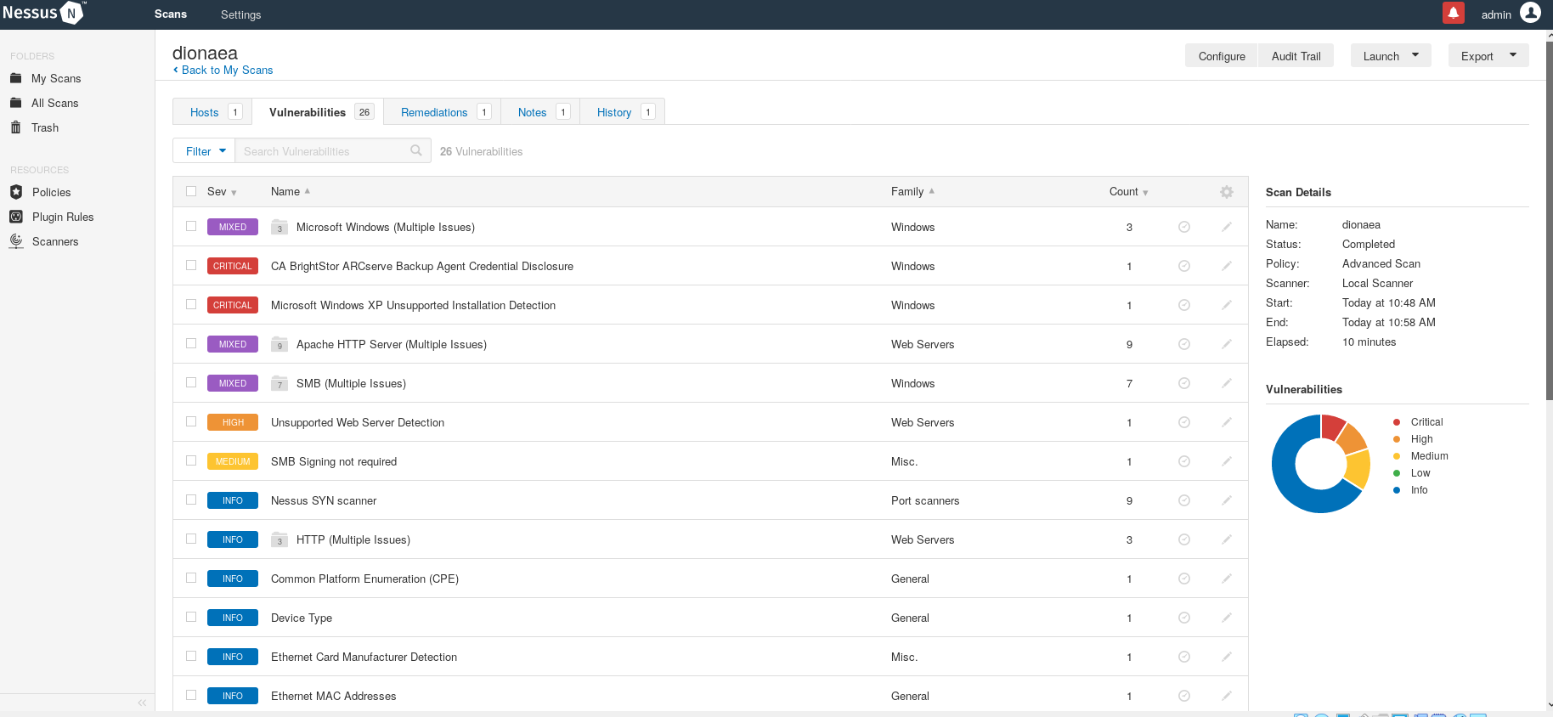The image size is (1553, 717).
Task: Expand Microsoft Windows group folder icon
Action: pyautogui.click(x=280, y=227)
